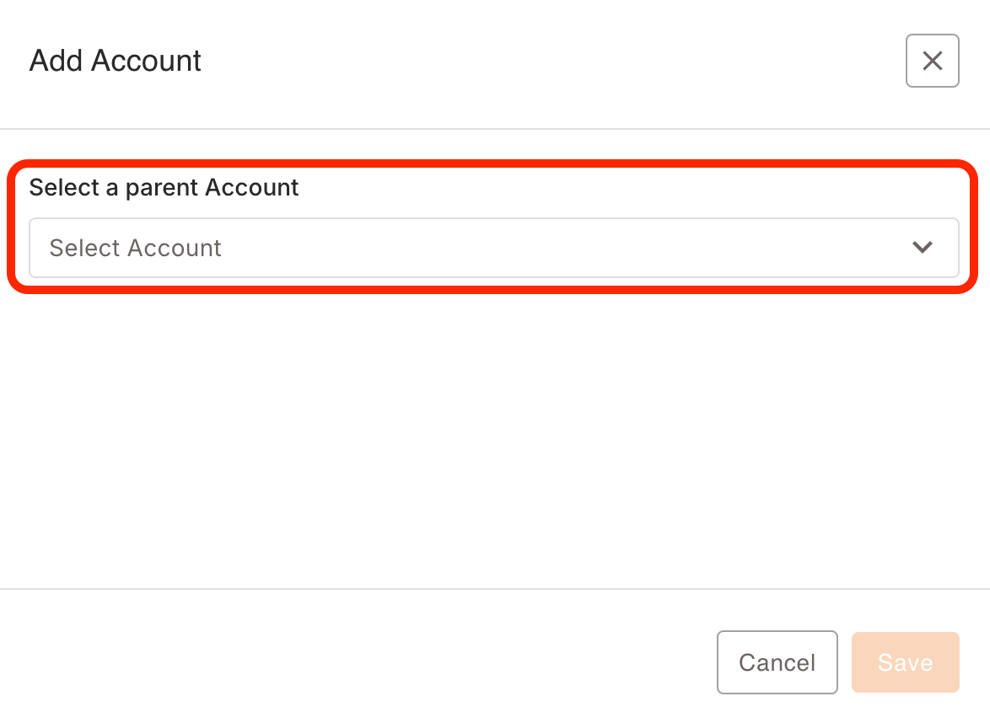Click the X icon at top right

pyautogui.click(x=932, y=61)
